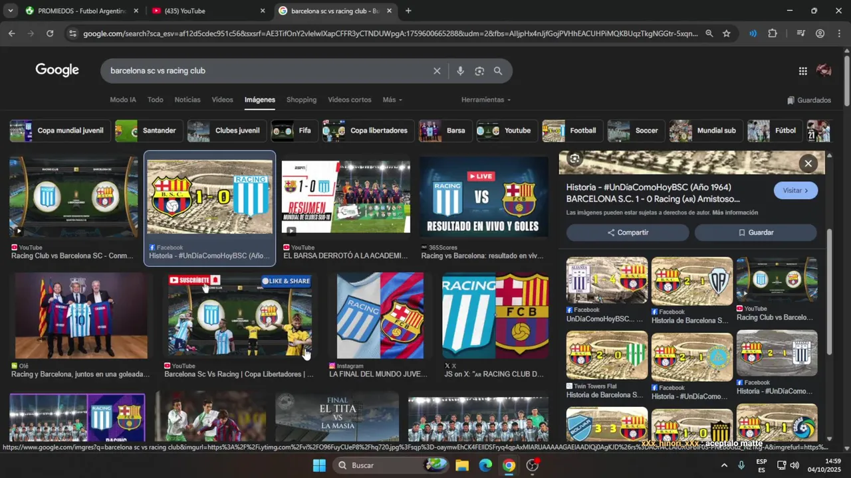The image size is (851, 478).
Task: Open File Explorer from the taskbar
Action: (462, 465)
